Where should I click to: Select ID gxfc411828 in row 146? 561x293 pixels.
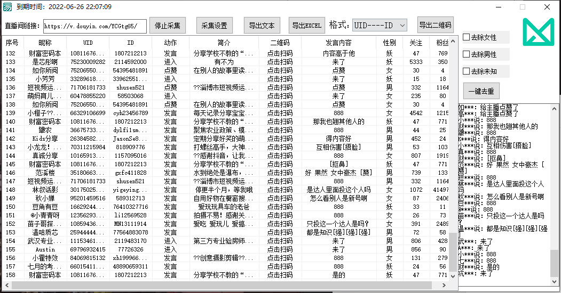point(131,173)
